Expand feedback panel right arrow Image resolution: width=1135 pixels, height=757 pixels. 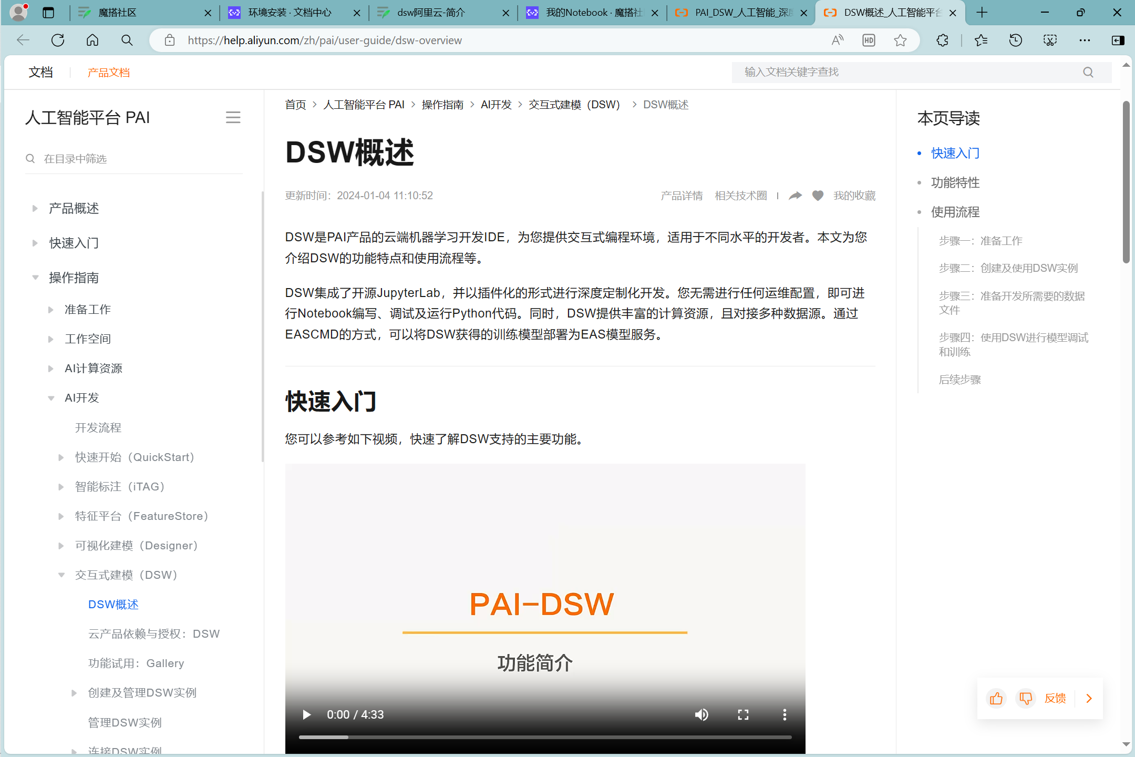point(1089,698)
